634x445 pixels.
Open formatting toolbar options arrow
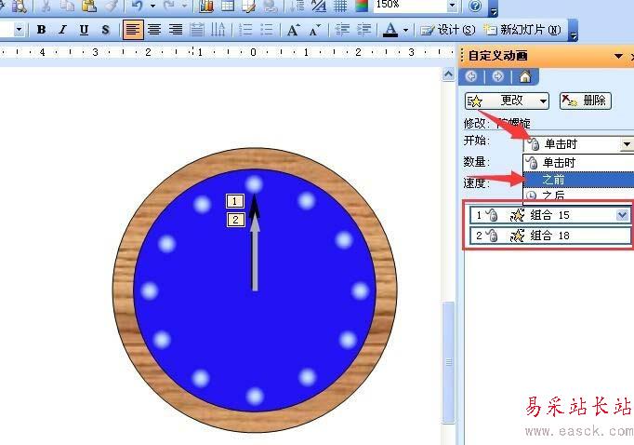574,31
